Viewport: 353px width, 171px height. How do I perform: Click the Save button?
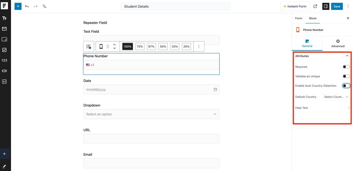[337, 7]
